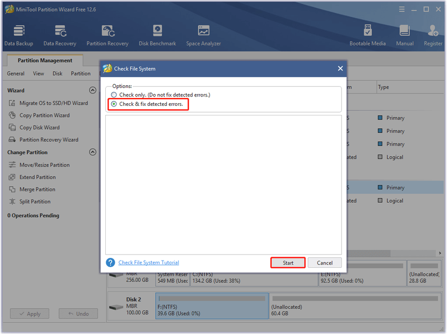Open the Disk menu
Viewport: 448px width, 334px height.
[58, 73]
